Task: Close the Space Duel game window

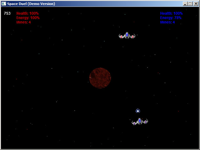Action: pos(195,4)
